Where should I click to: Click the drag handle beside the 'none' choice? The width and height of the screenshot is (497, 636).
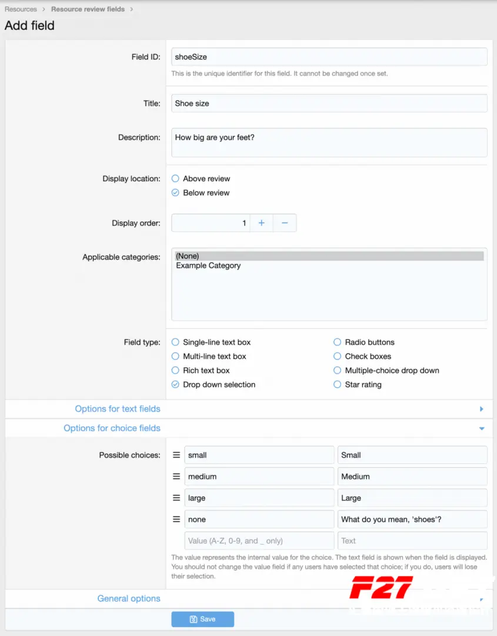click(176, 519)
